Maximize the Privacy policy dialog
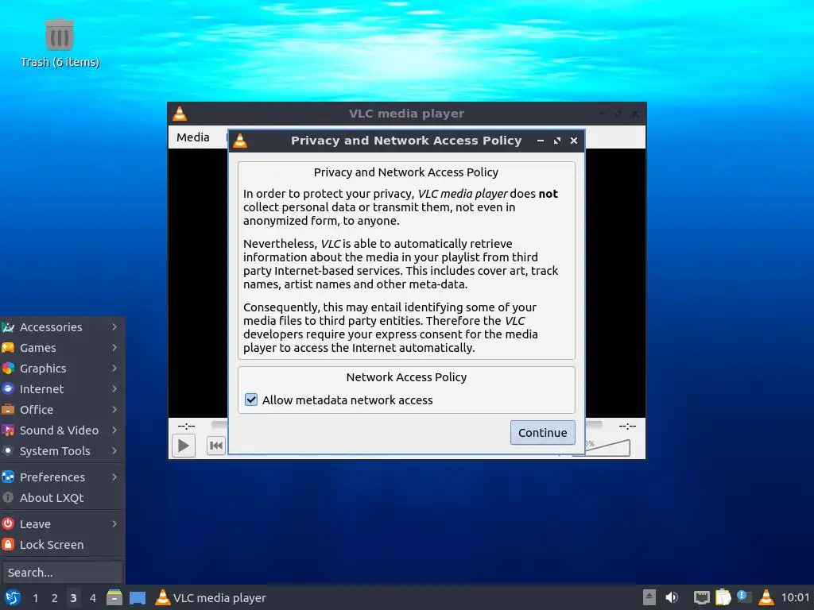The height and width of the screenshot is (610, 814). tap(557, 141)
